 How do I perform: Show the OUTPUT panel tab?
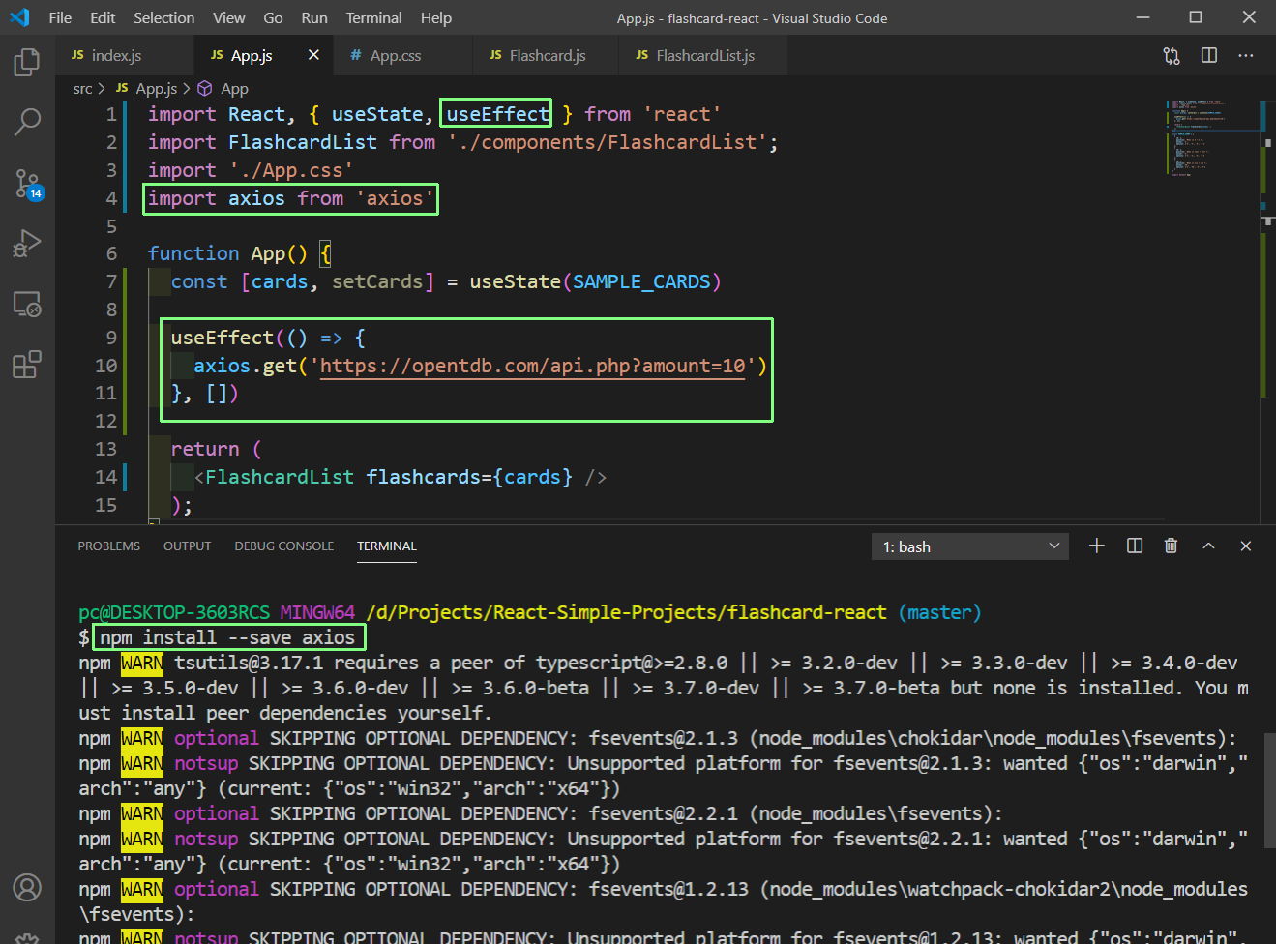pyautogui.click(x=187, y=546)
